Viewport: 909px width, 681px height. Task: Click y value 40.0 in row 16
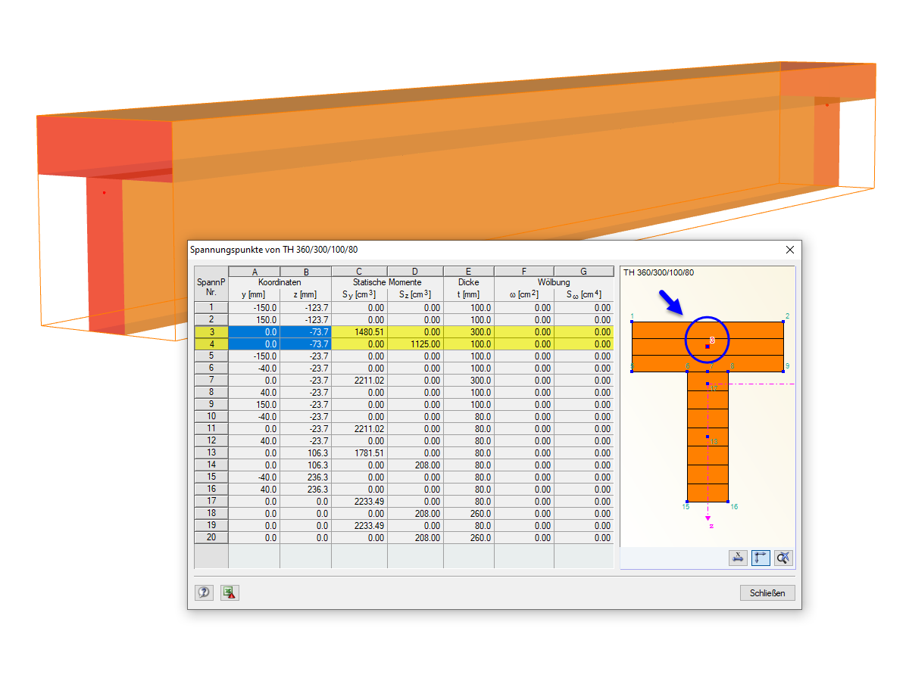click(x=255, y=490)
